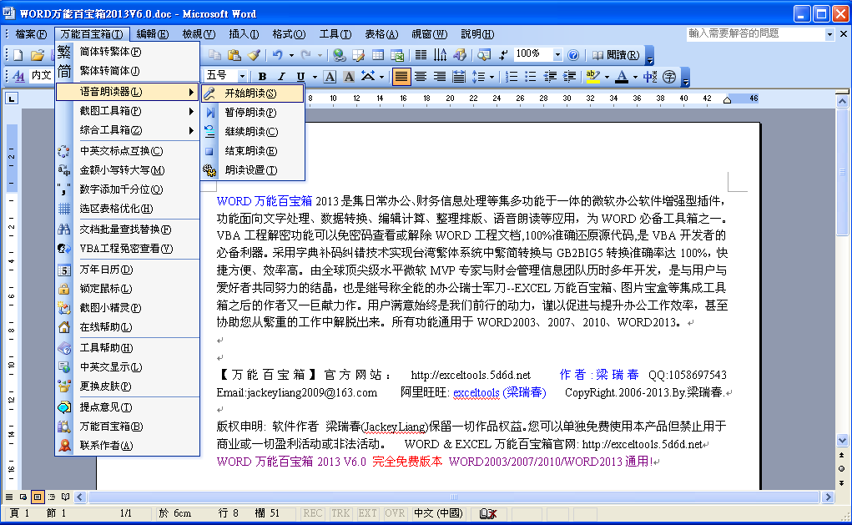Click the Print Layout view button

[x=38, y=497]
